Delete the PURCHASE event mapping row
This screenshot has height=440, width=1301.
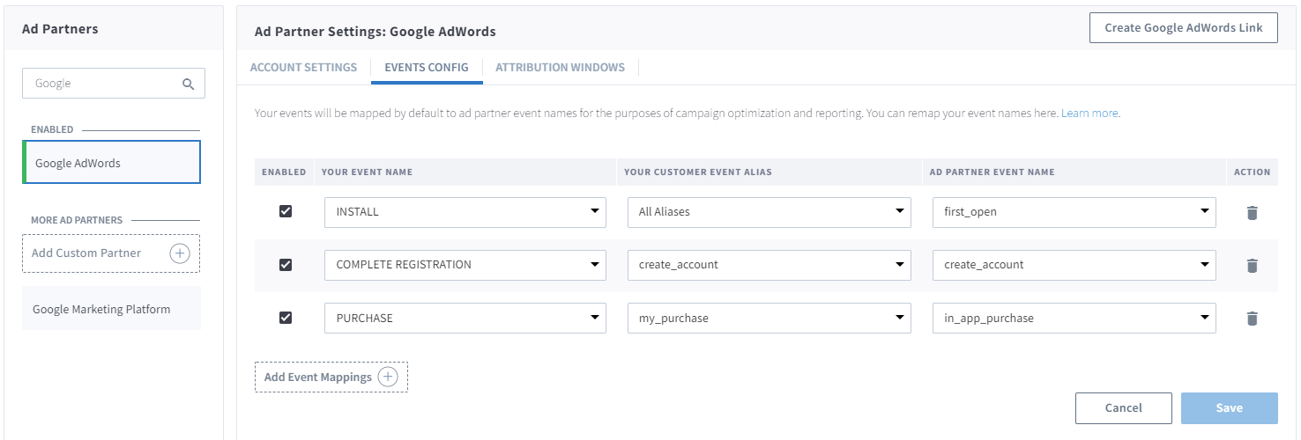click(1252, 319)
